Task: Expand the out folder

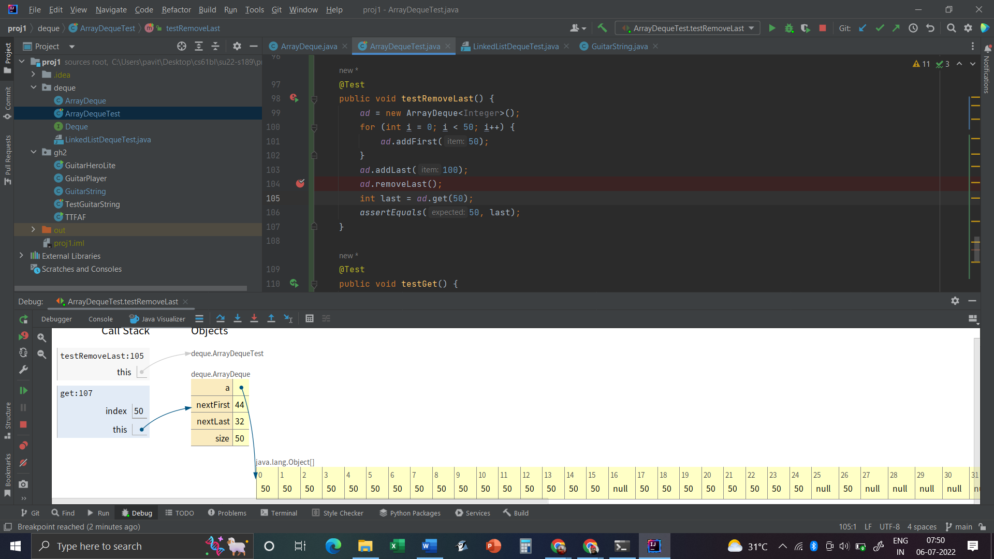Action: point(33,230)
